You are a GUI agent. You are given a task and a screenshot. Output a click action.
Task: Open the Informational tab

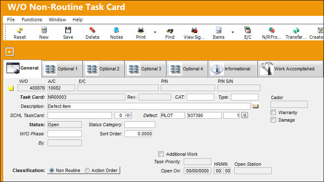coord(233,69)
